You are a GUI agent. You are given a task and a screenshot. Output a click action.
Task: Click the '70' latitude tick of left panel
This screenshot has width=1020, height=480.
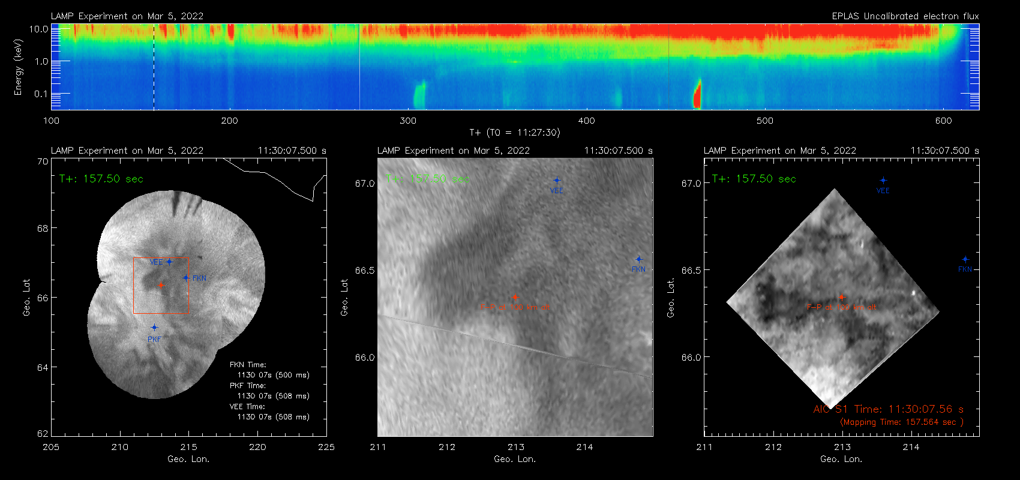[x=43, y=161]
